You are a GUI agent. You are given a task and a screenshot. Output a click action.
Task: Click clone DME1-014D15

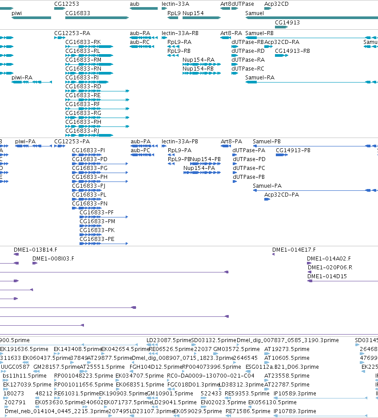pyautogui.click(x=327, y=276)
